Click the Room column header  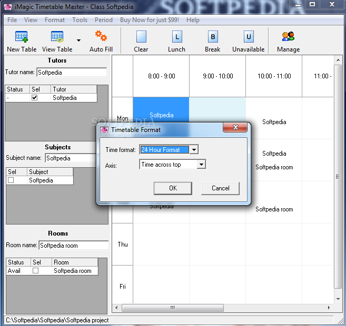pyautogui.click(x=75, y=262)
